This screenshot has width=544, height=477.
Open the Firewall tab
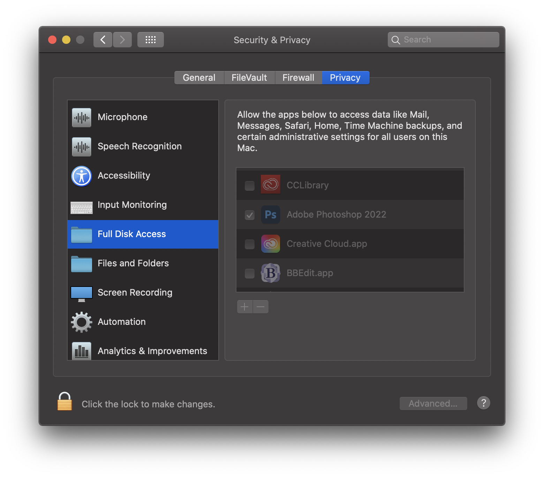299,77
